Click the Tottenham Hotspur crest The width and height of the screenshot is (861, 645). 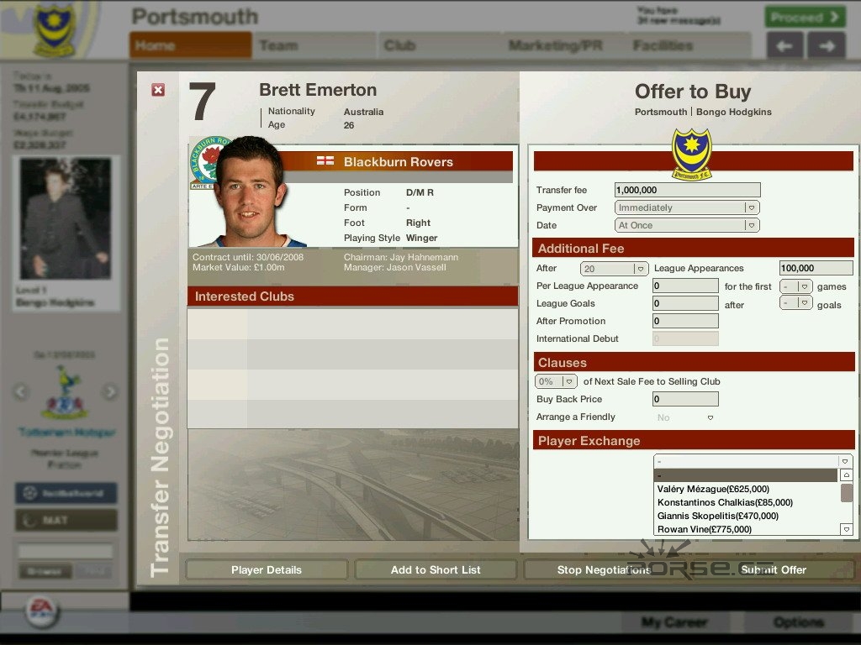(x=65, y=395)
